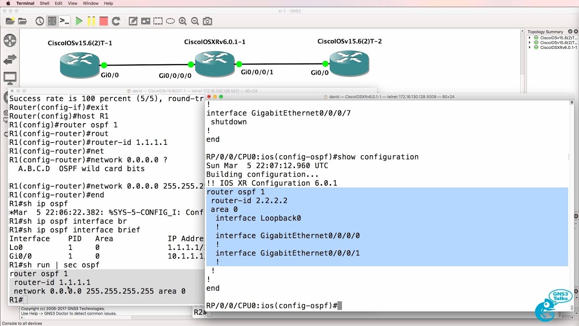Viewport: 579px width, 326px height.
Task: Open the snapshot manager clock icon
Action: click(x=40, y=21)
